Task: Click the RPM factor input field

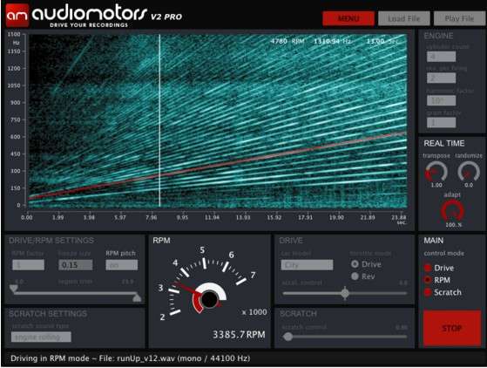Action: click(28, 265)
